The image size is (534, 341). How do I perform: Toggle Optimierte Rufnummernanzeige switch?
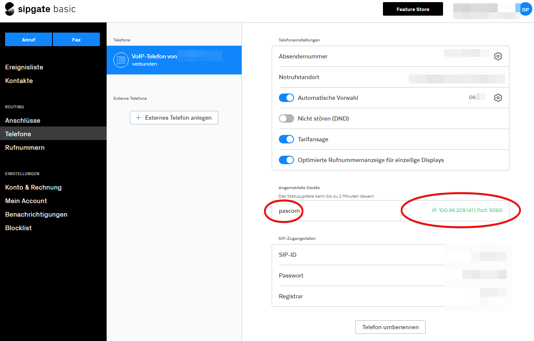coord(286,160)
